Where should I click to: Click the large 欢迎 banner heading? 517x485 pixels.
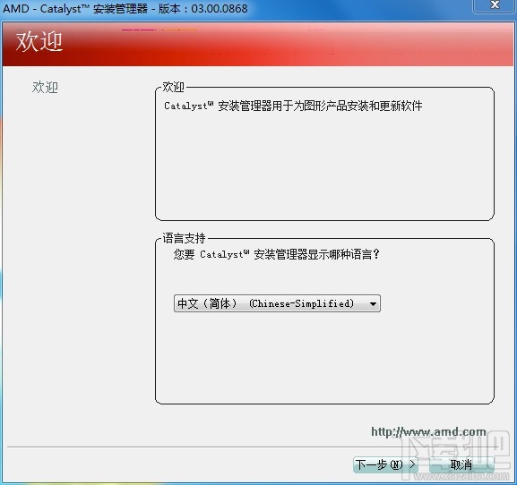pyautogui.click(x=39, y=42)
